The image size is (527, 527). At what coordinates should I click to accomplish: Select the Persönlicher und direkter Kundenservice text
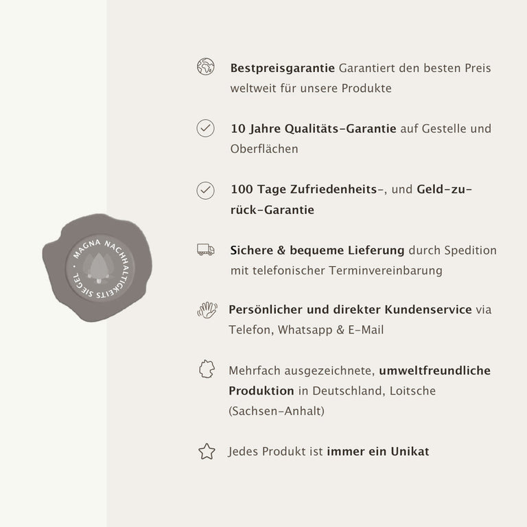point(350,310)
